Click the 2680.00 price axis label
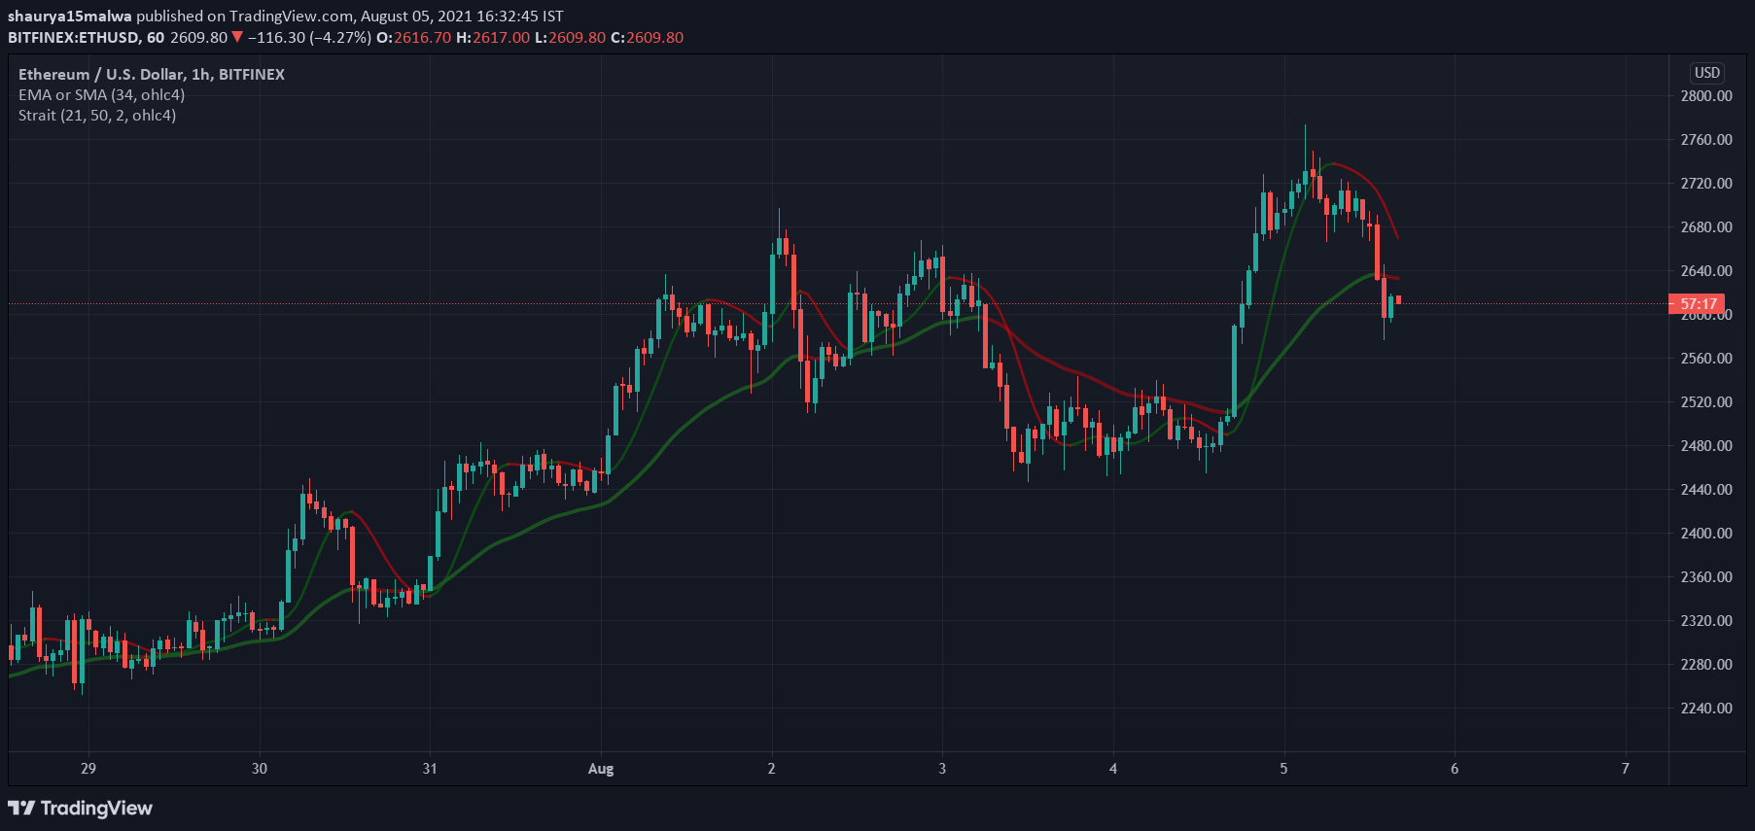This screenshot has height=831, width=1755. (x=1706, y=226)
